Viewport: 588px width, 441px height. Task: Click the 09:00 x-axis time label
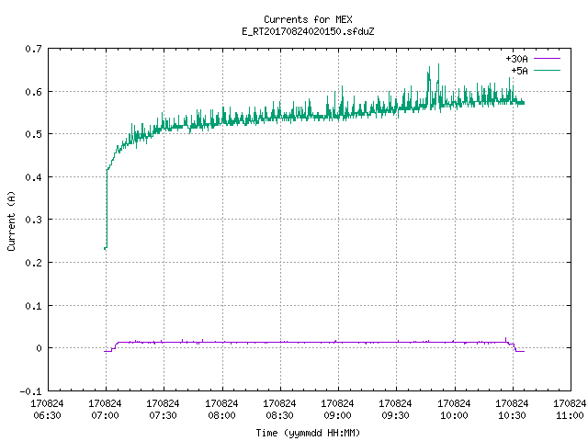coord(337,415)
